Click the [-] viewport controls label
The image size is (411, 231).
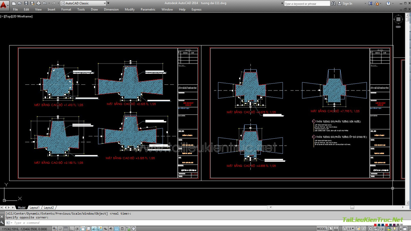pyautogui.click(x=2, y=16)
